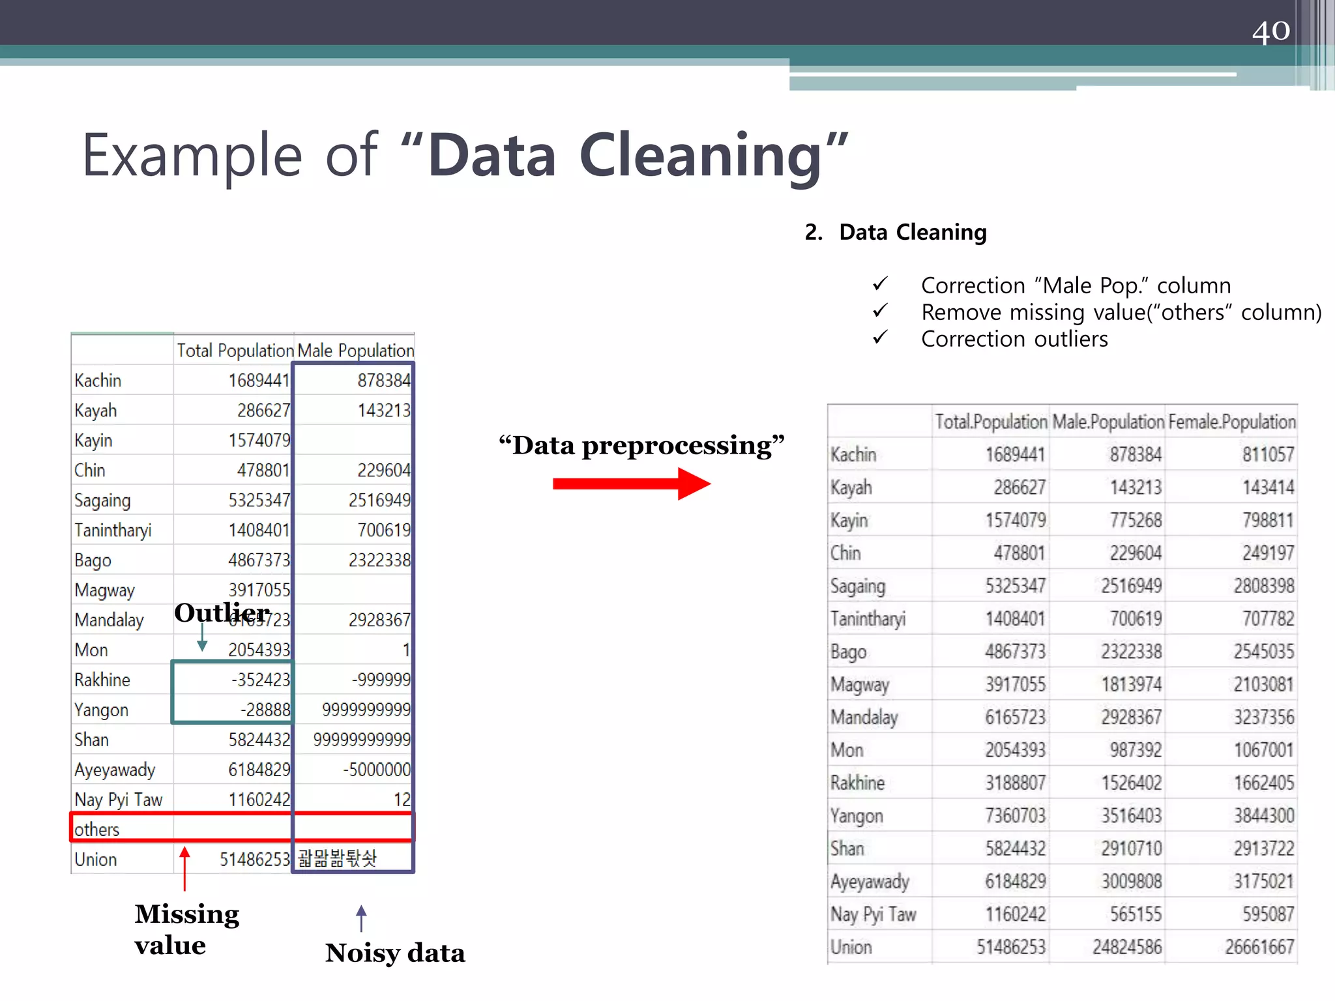This screenshot has height=1001, width=1335.
Task: Select the "Female.Population" column header
Action: point(1232,422)
